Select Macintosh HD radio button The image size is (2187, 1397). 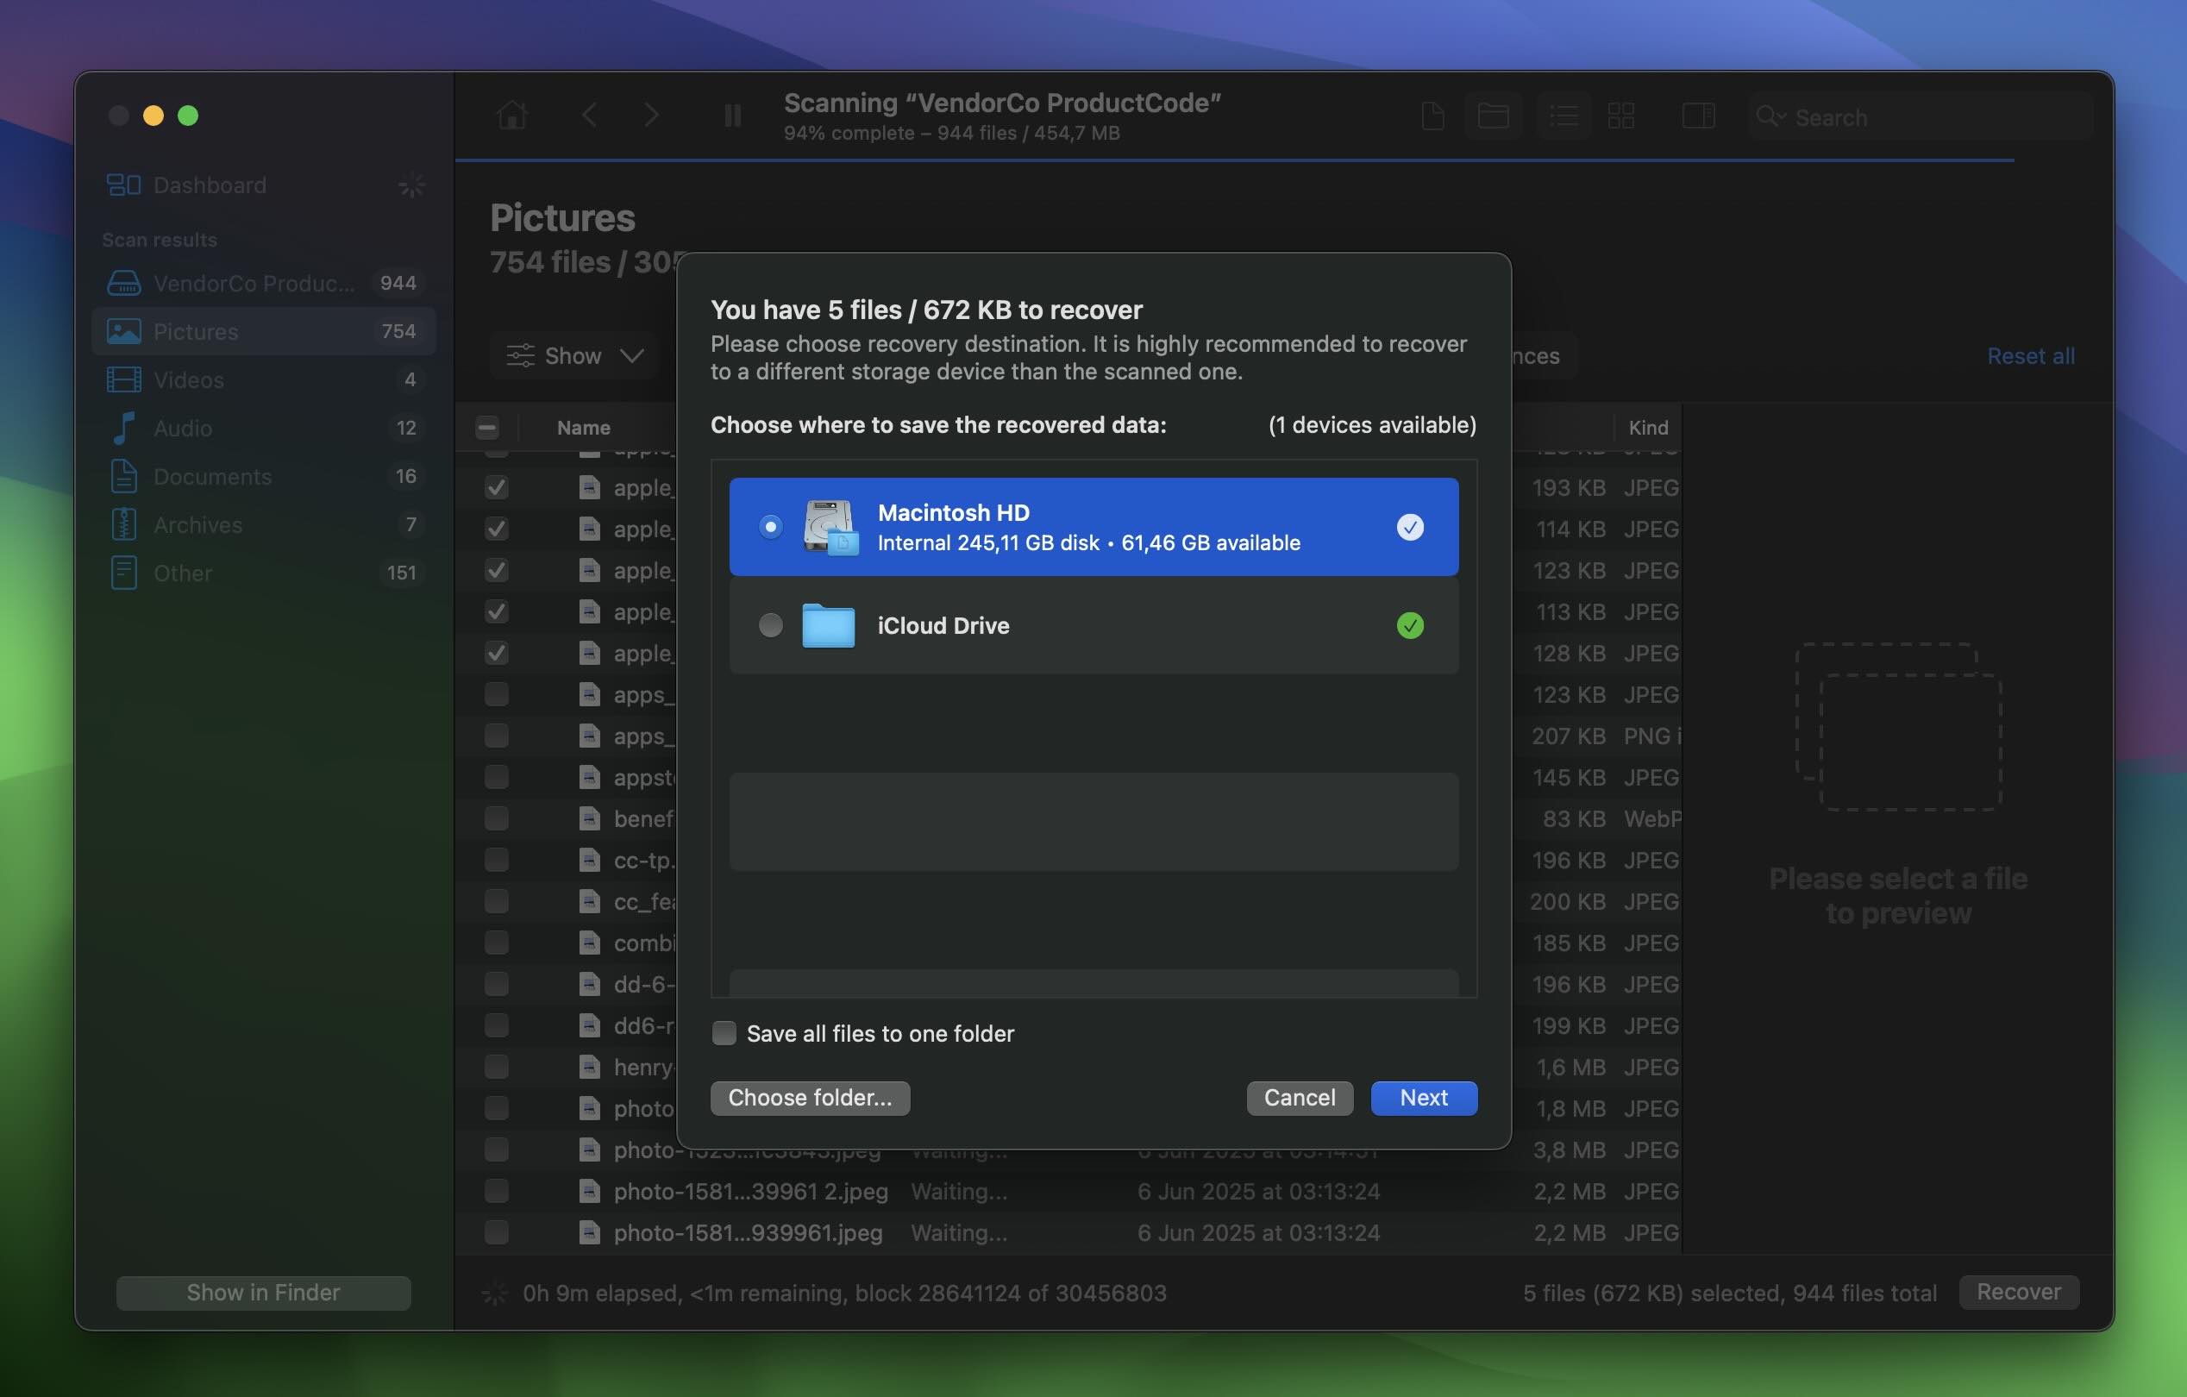point(770,527)
